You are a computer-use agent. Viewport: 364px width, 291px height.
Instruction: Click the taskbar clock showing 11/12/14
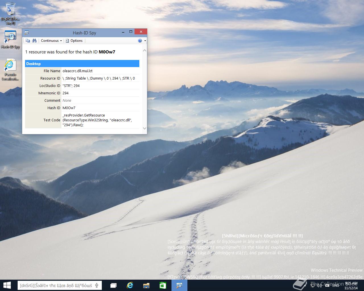[351, 285]
